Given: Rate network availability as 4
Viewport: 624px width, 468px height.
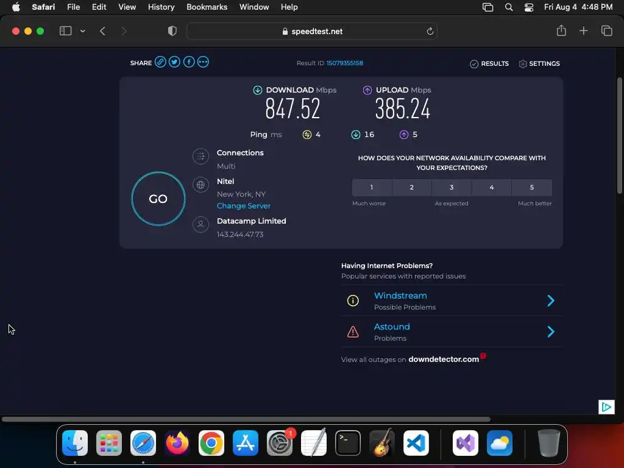Looking at the screenshot, I should click(492, 188).
